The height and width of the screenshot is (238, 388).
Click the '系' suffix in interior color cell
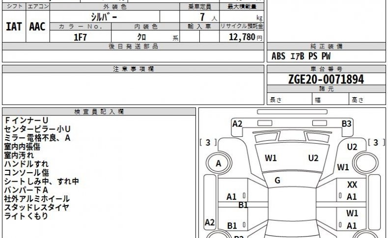click(x=175, y=38)
